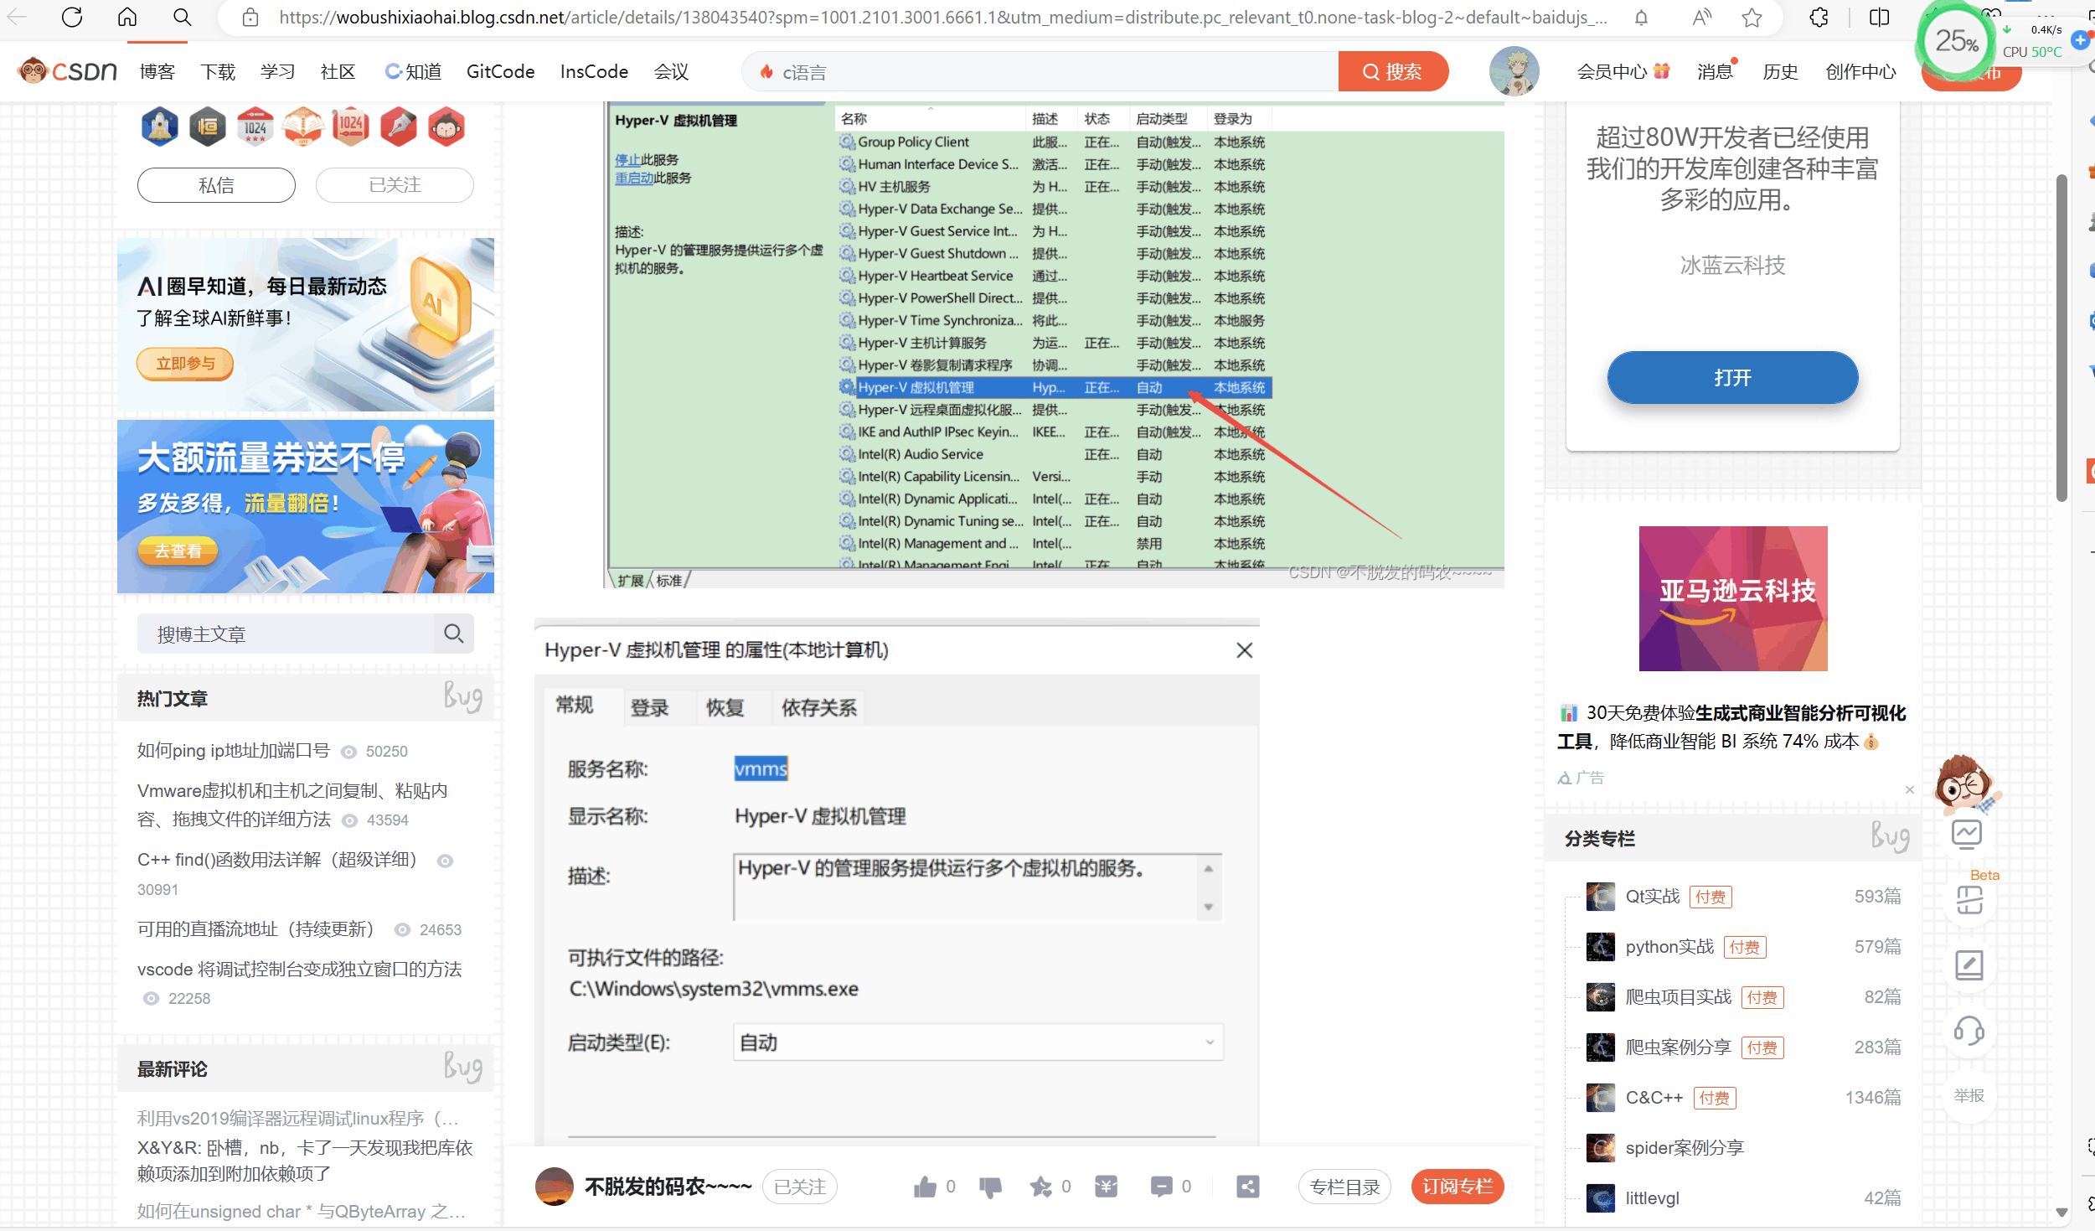The image size is (2095, 1231).
Task: Share the article with share icon
Action: pos(1247,1187)
